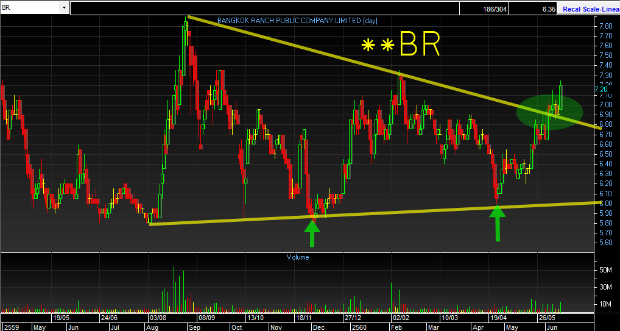Click the 13/10 date marker

point(255,318)
